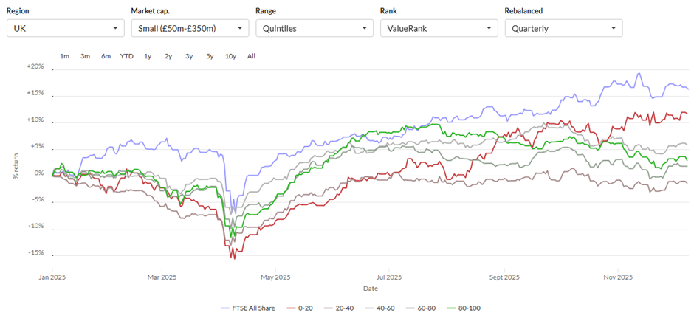The height and width of the screenshot is (321, 694).
Task: Toggle the 80-100 quintile legend series
Action: [x=464, y=308]
